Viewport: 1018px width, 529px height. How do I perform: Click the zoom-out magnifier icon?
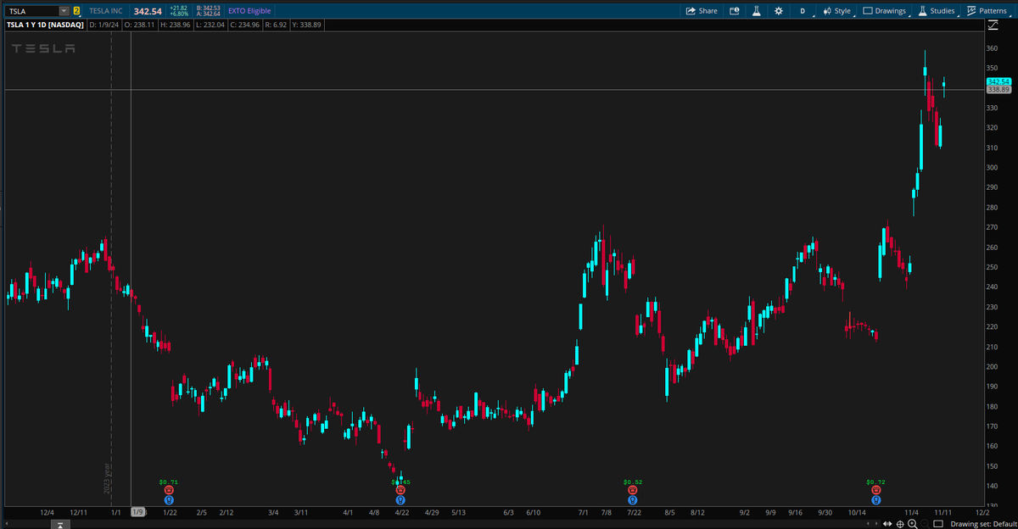point(924,524)
